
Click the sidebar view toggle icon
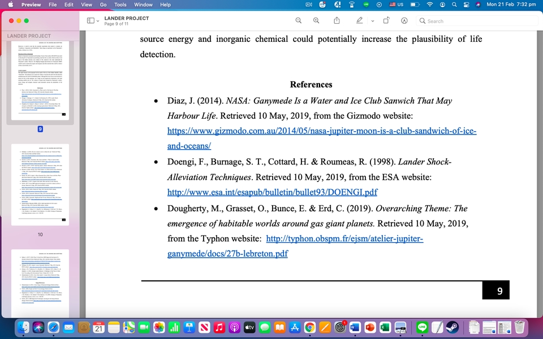[x=90, y=21]
